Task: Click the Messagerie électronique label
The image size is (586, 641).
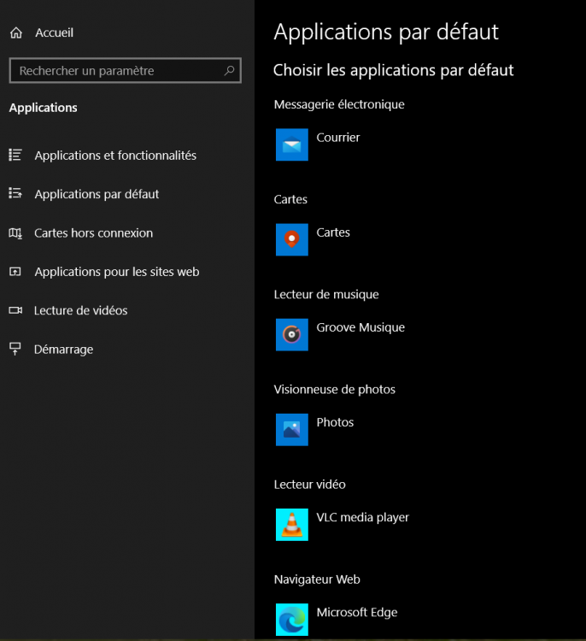Action: [x=339, y=104]
